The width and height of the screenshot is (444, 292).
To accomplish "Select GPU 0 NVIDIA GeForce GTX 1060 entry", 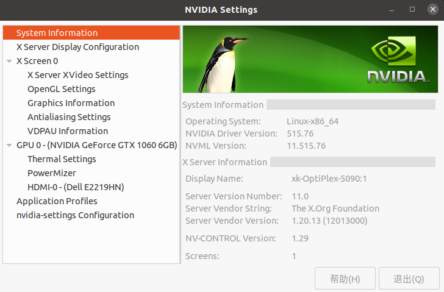I will 96,145.
